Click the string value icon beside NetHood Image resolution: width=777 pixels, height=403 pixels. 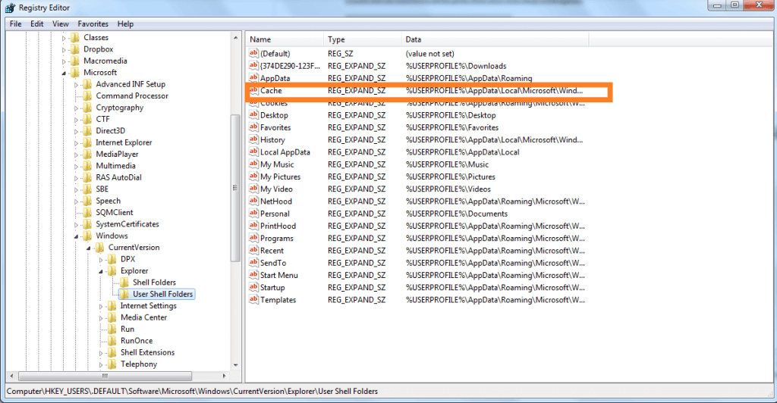pyautogui.click(x=253, y=202)
